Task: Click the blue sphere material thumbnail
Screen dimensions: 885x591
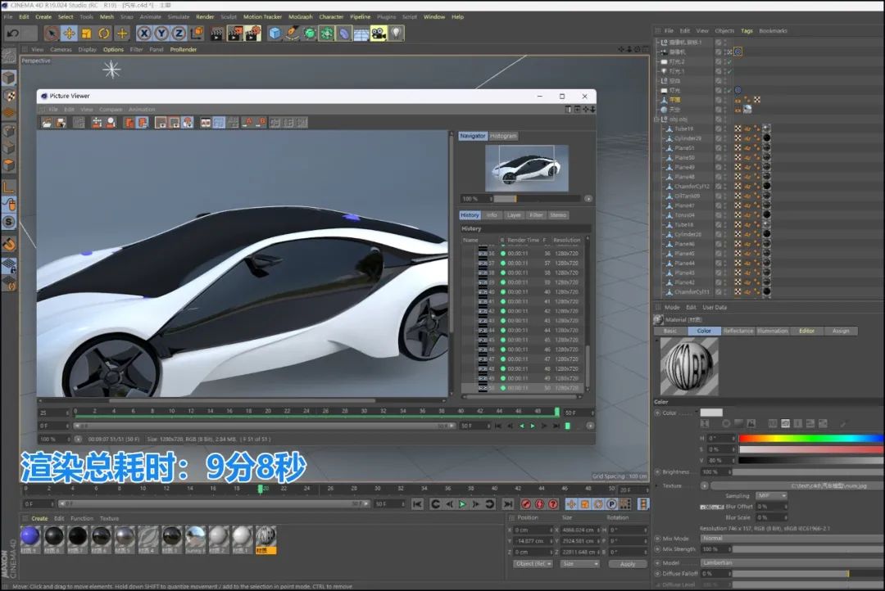Action: pos(29,536)
